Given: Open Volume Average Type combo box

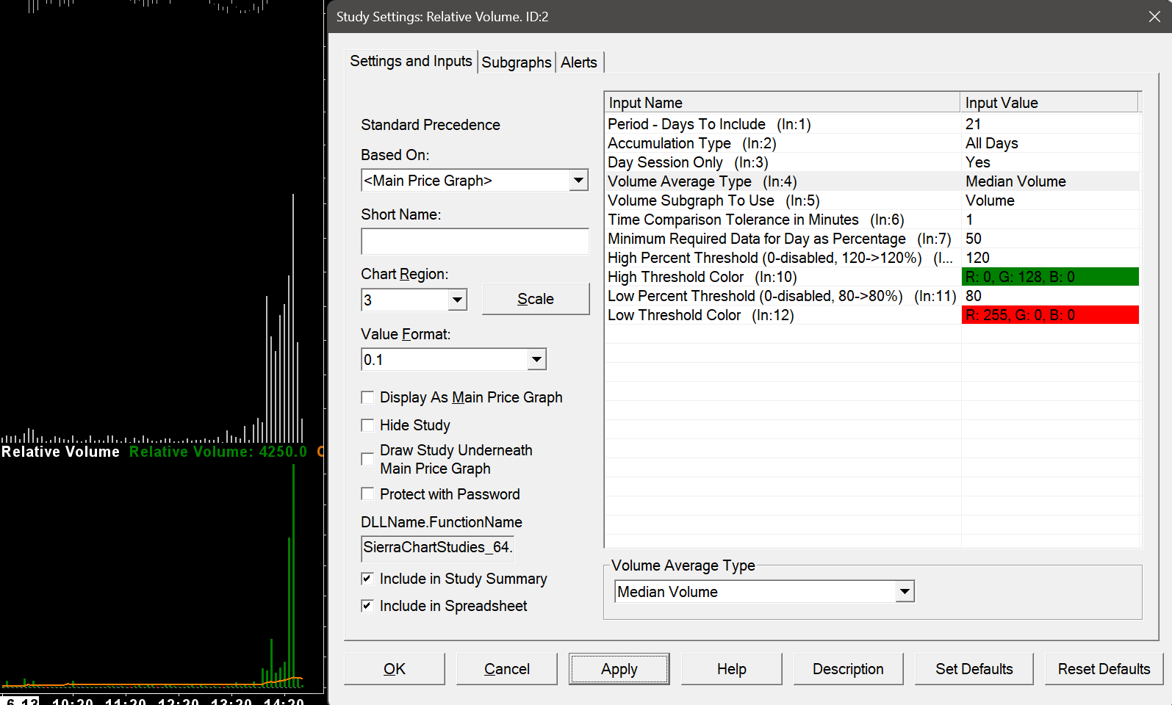Looking at the screenshot, I should tap(905, 592).
